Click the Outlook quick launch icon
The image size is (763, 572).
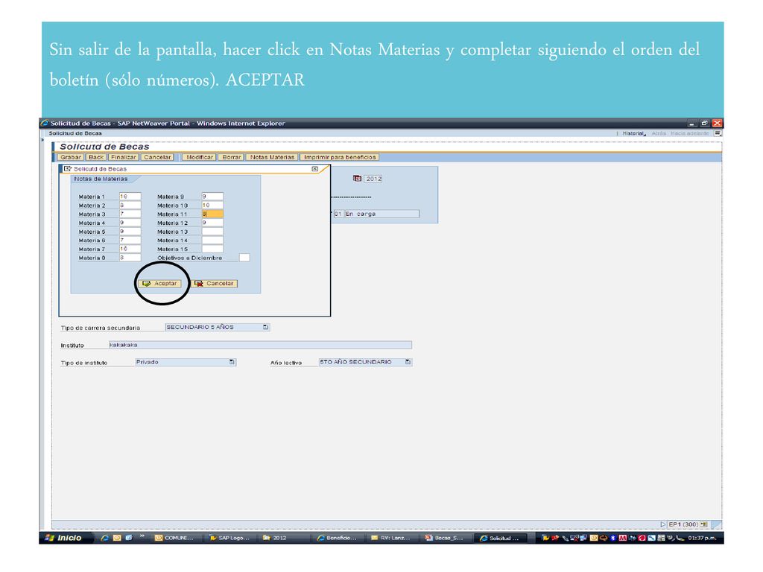(x=117, y=538)
